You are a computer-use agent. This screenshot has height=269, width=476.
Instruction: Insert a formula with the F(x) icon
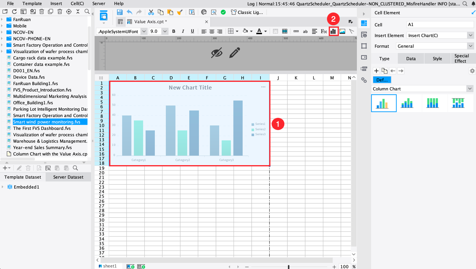click(324, 31)
